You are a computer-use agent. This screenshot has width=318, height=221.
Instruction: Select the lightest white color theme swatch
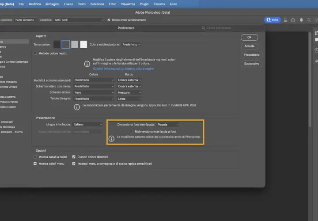pos(83,44)
